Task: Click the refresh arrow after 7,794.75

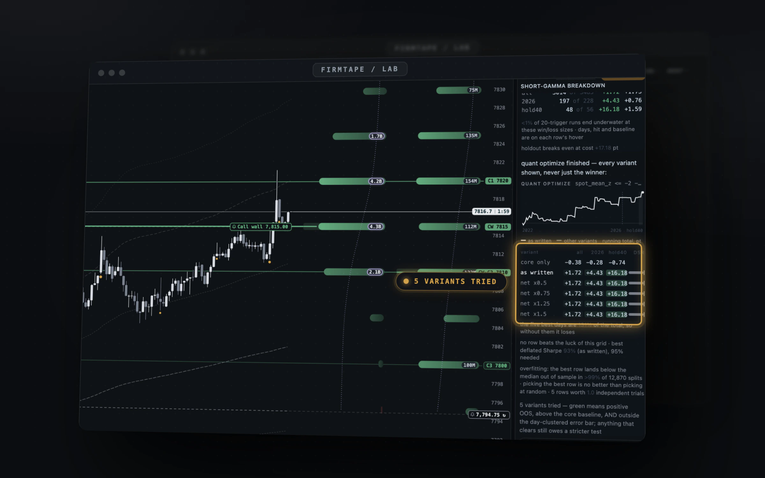Action: pos(504,415)
